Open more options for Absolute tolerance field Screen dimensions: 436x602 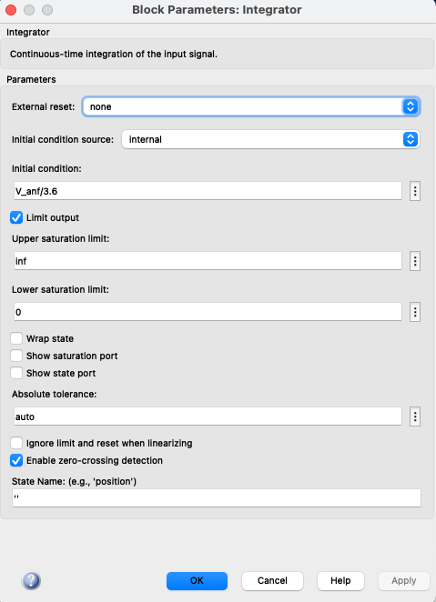pos(415,416)
